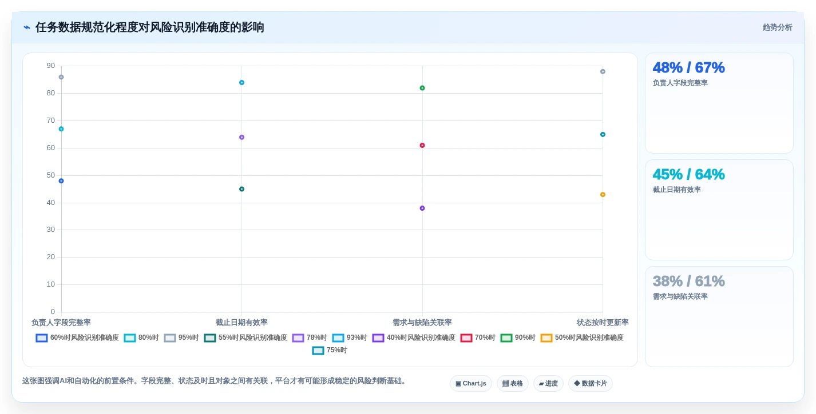This screenshot has width=816, height=414.
Task: Click the description text beginning 这张图强调AI和自动化
Action: (215, 381)
